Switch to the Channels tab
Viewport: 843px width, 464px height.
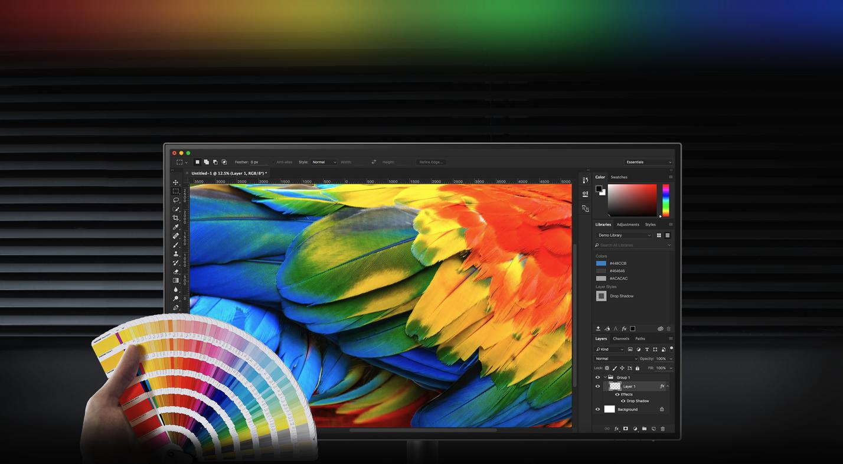620,339
